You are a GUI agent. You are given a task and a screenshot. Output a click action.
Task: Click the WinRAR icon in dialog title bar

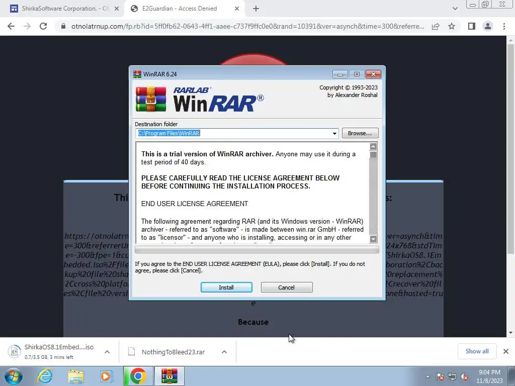coord(137,74)
